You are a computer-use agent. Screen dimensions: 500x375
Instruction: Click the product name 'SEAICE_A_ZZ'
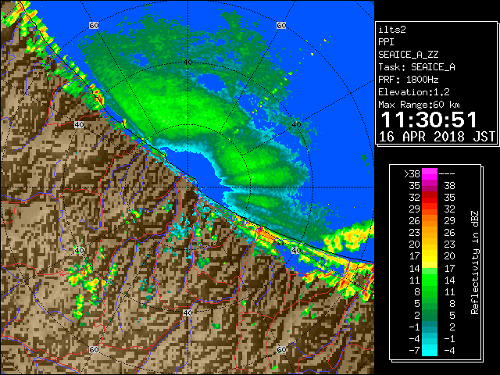[x=408, y=55]
